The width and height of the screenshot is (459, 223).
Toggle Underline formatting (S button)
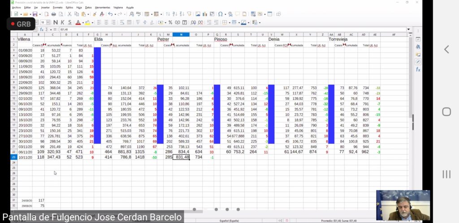point(70,22)
